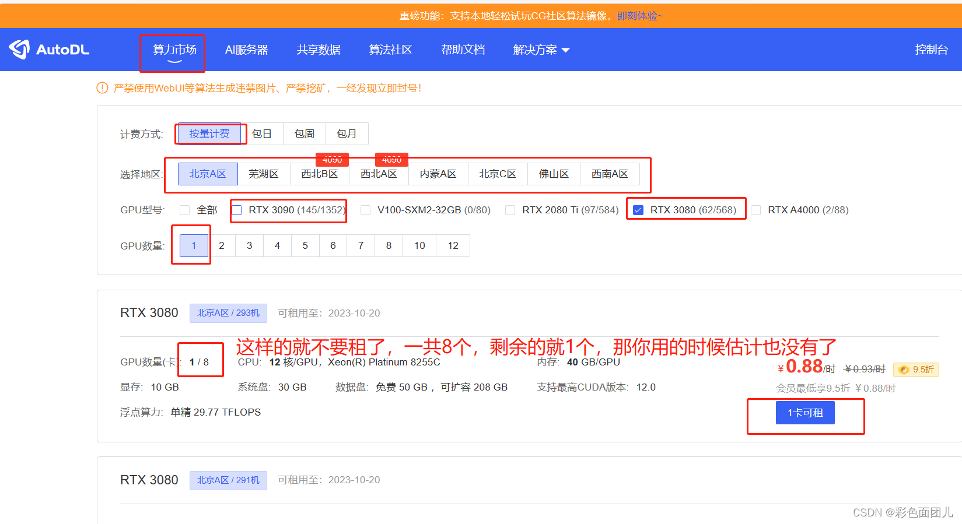Go to the 算法社区 menu item
The image size is (962, 524).
pos(390,50)
